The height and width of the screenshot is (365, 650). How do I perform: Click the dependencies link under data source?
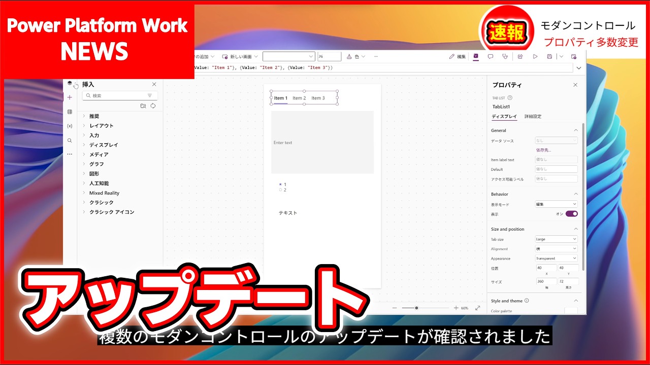coord(543,150)
